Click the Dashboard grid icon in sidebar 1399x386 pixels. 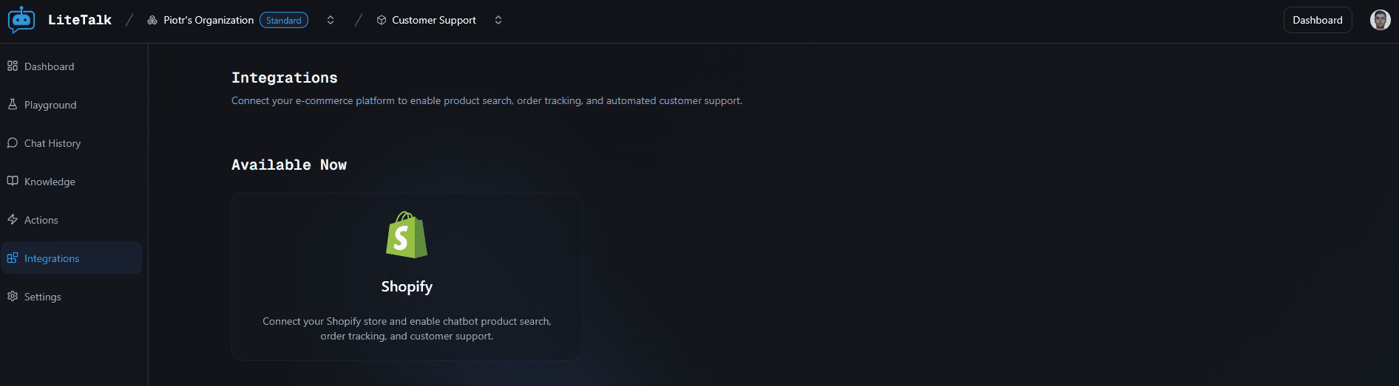pos(13,66)
